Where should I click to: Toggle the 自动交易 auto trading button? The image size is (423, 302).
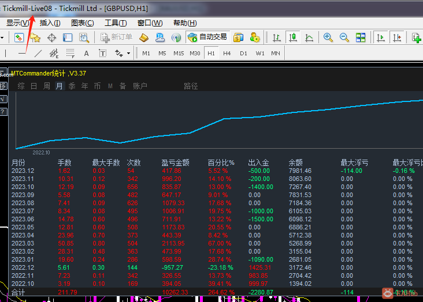(207, 37)
